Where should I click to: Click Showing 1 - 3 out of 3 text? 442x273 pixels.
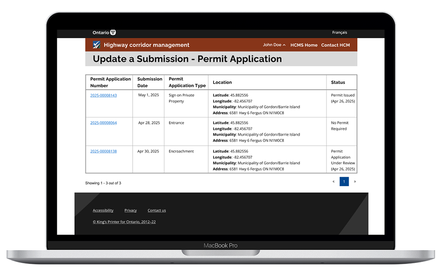point(103,183)
